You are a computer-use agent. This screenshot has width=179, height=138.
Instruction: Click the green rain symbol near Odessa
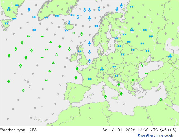[142, 65]
